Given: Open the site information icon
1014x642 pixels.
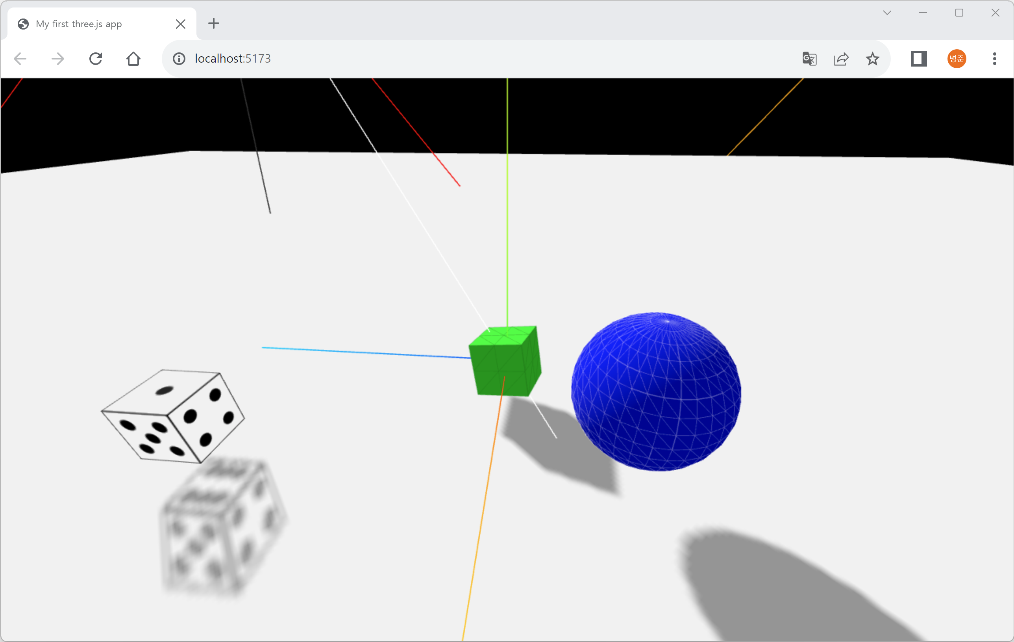Looking at the screenshot, I should click(179, 59).
